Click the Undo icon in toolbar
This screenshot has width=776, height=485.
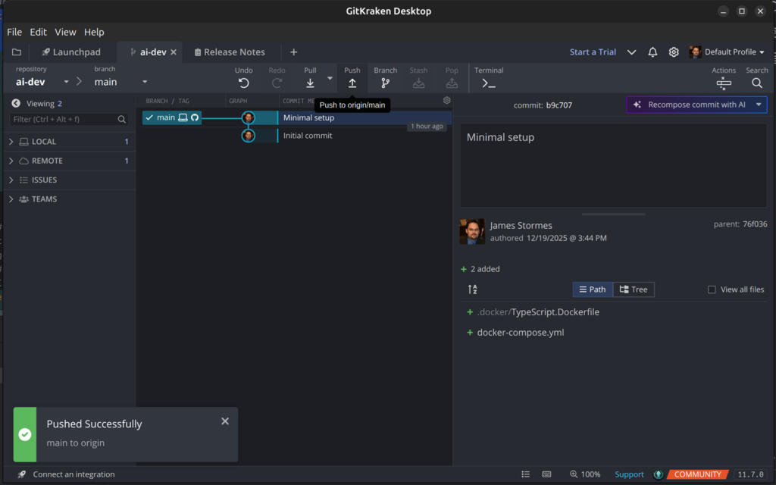[244, 83]
